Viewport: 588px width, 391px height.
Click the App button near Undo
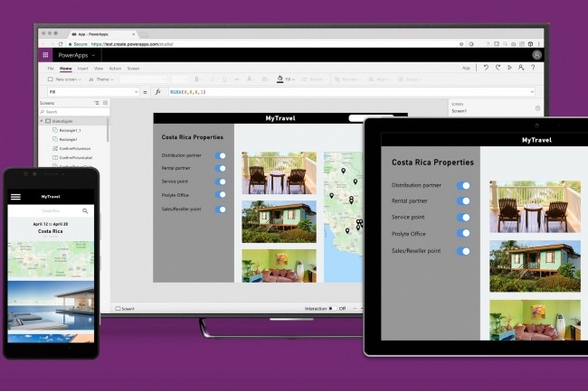pos(466,68)
